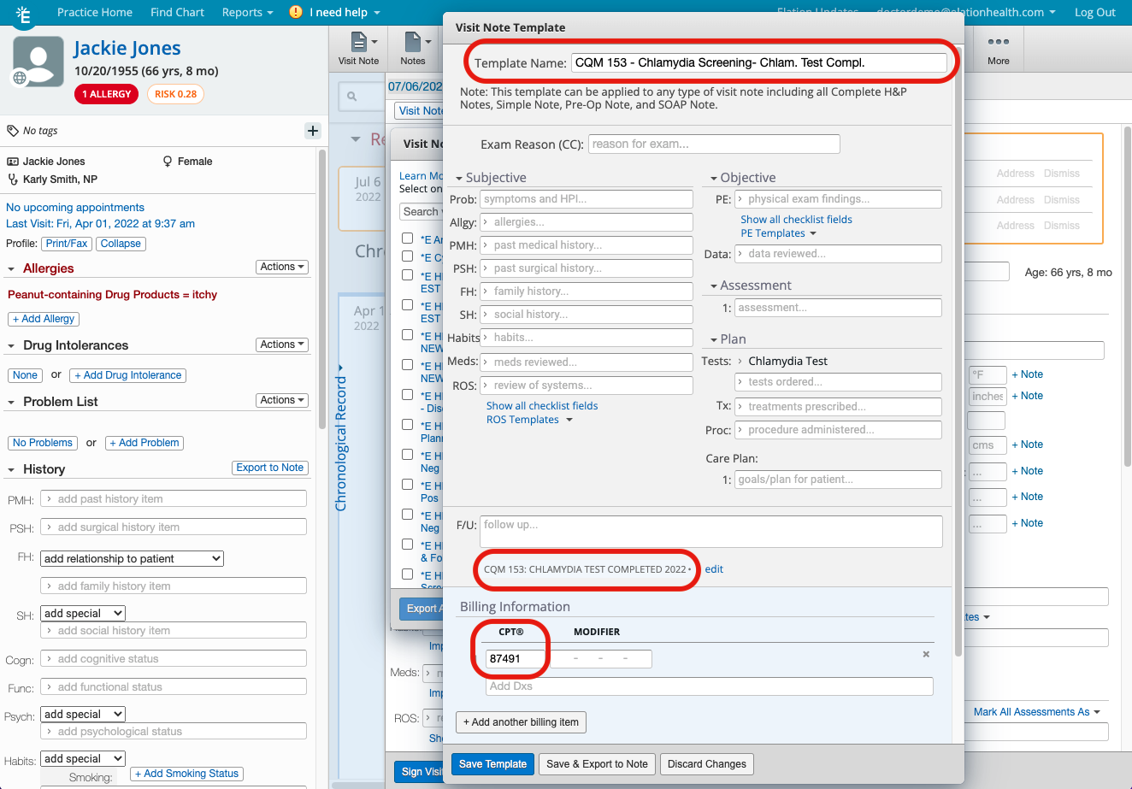The height and width of the screenshot is (789, 1132).
Task: Click CPT code 87491 field
Action: coord(516,658)
